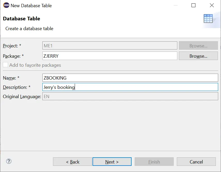Click the Project field showing ME1
This screenshot has width=221, height=172.
[x=110, y=46]
